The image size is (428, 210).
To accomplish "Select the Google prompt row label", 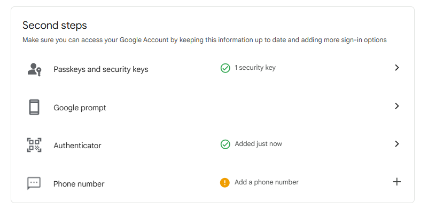I will 80,108.
